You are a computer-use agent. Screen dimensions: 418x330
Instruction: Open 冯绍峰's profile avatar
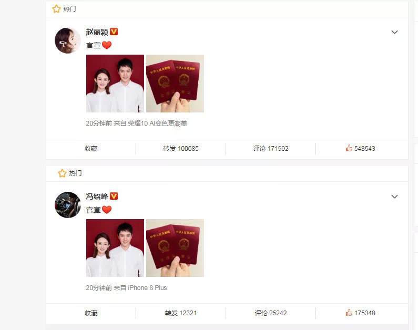68,205
